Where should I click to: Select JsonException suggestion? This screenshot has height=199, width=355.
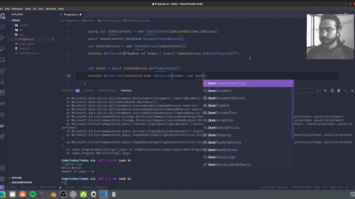click(x=248, y=121)
